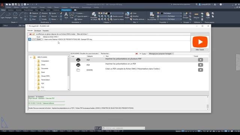240x135 pixels.
Task: Click the Tableau annotation tool
Action: (78, 19)
